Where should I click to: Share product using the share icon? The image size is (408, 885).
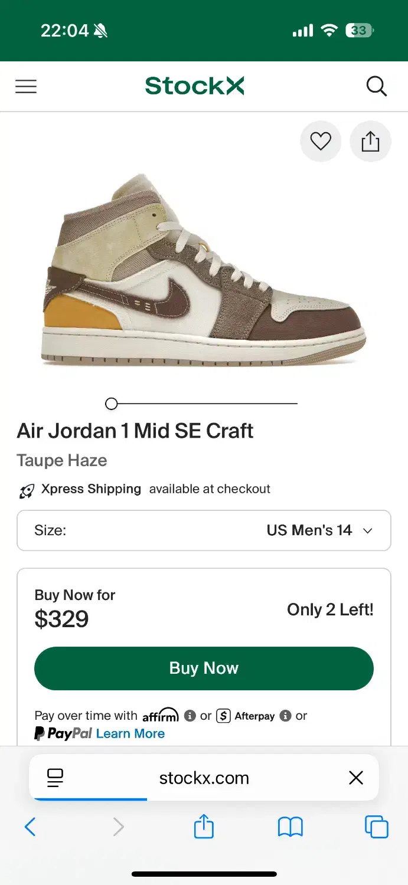(x=370, y=142)
